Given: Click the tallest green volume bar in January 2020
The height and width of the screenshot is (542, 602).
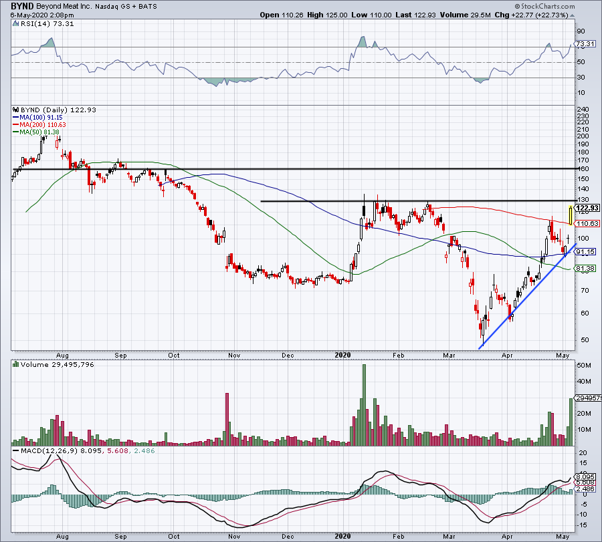Looking at the screenshot, I should [364, 405].
